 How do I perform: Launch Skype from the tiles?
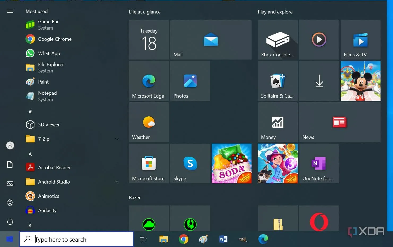tap(190, 163)
